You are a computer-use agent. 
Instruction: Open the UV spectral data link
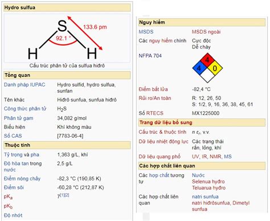(x=195, y=157)
